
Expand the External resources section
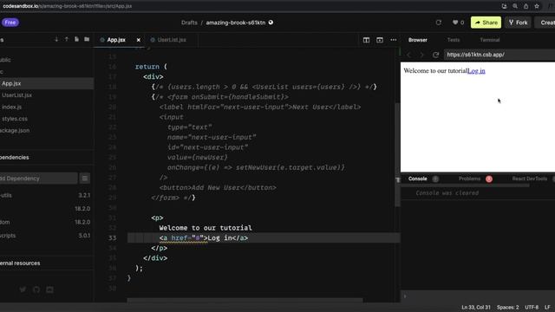click(47, 263)
